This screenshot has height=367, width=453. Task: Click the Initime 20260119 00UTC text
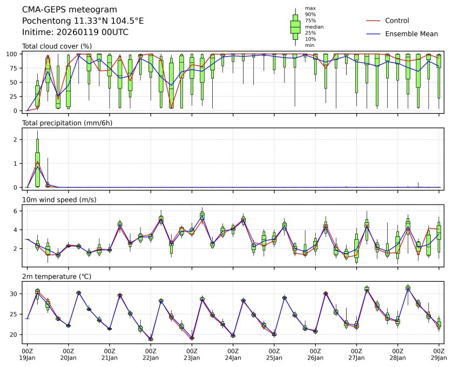pyautogui.click(x=75, y=32)
